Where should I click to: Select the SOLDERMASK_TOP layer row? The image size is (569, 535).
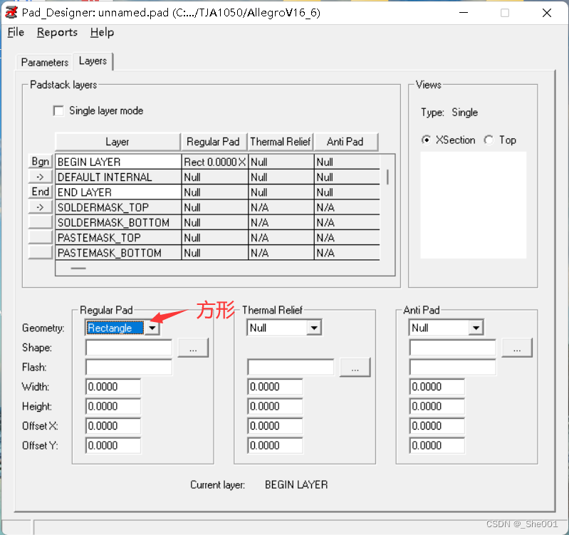(118, 207)
